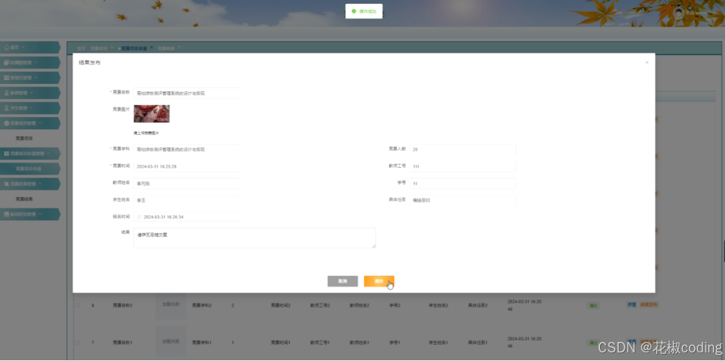
Task: Close the 竞赛项目申请 tab with its x
Action: [x=151, y=47]
